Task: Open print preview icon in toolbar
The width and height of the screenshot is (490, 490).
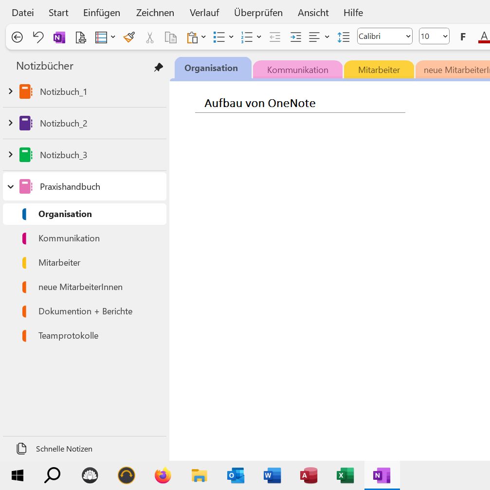Action: pos(81,37)
